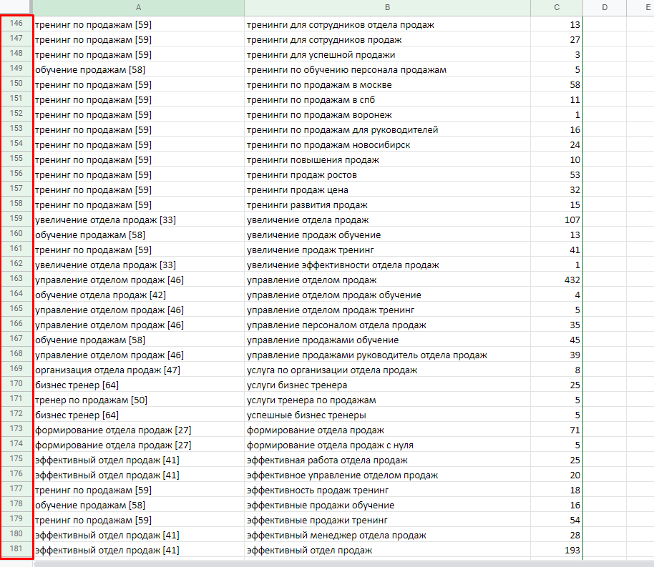Select row header 181
This screenshot has height=567, width=654.
[16, 548]
